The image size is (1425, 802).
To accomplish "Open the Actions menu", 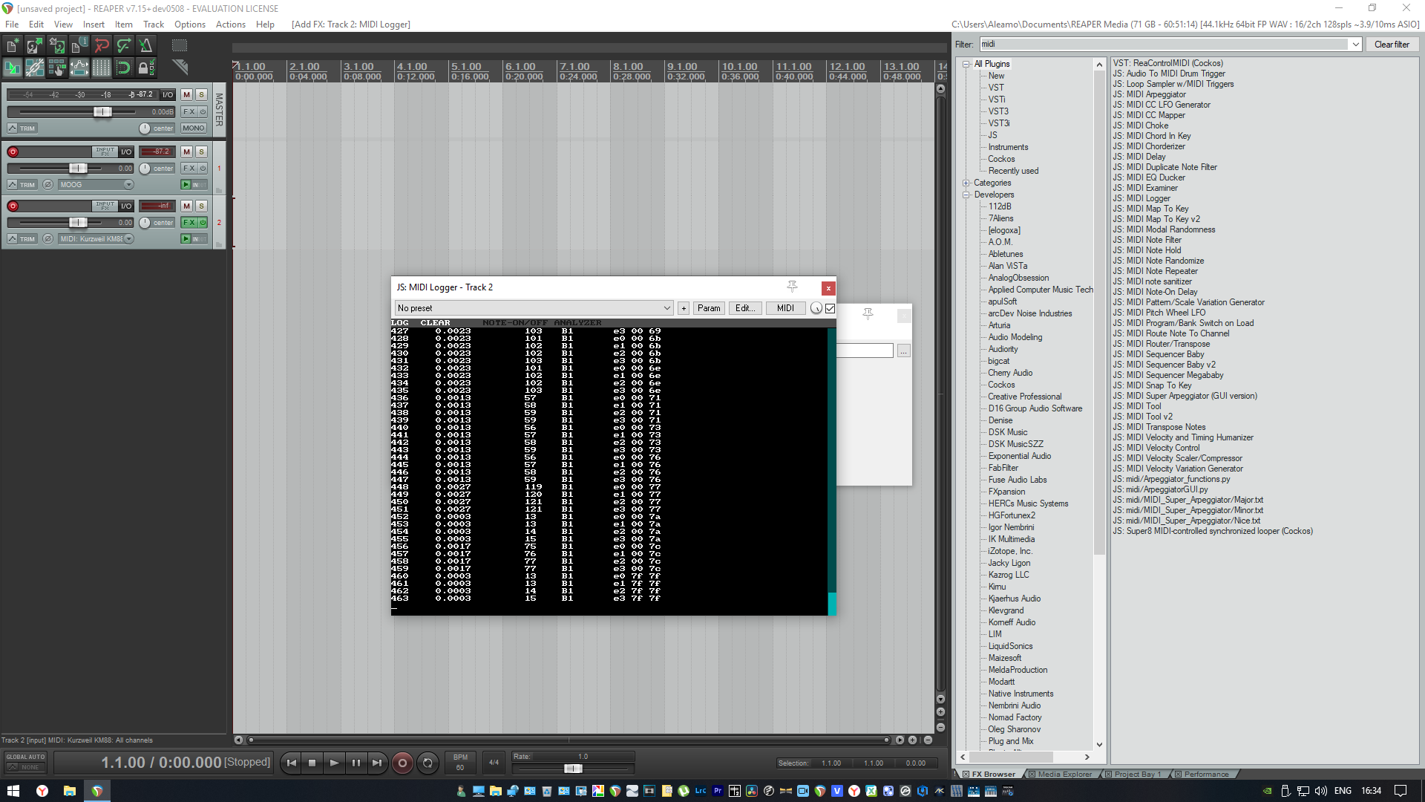I will point(230,25).
